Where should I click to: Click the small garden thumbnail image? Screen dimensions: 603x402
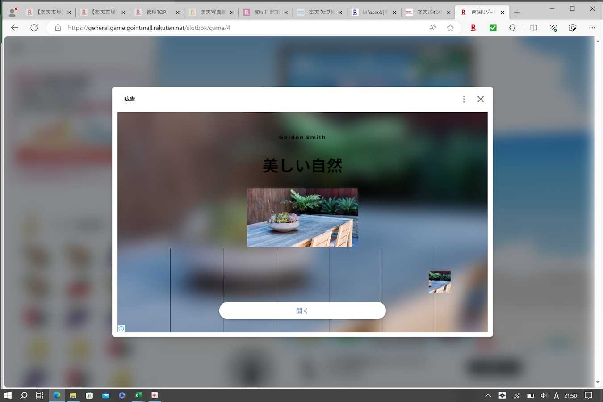440,281
